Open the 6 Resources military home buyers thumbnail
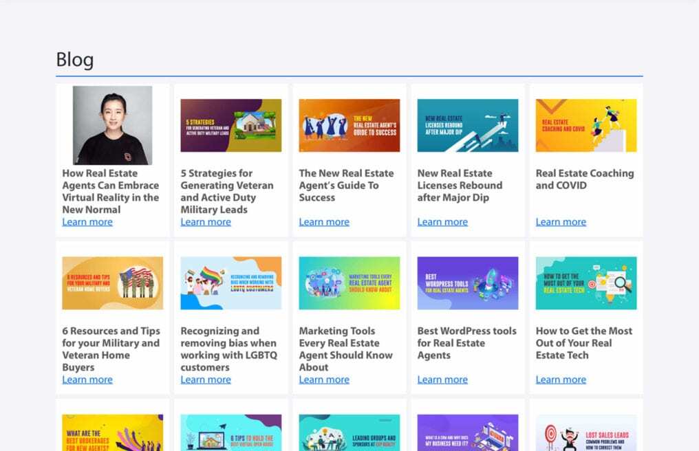699x451 pixels. coord(112,283)
